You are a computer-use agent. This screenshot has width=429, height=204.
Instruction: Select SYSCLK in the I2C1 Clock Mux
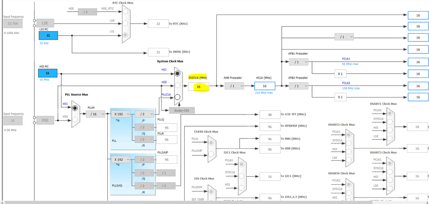pos(241,176)
